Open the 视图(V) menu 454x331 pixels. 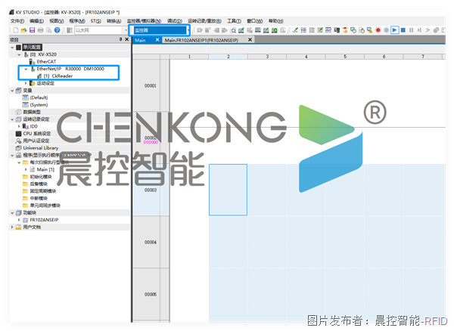coord(57,21)
